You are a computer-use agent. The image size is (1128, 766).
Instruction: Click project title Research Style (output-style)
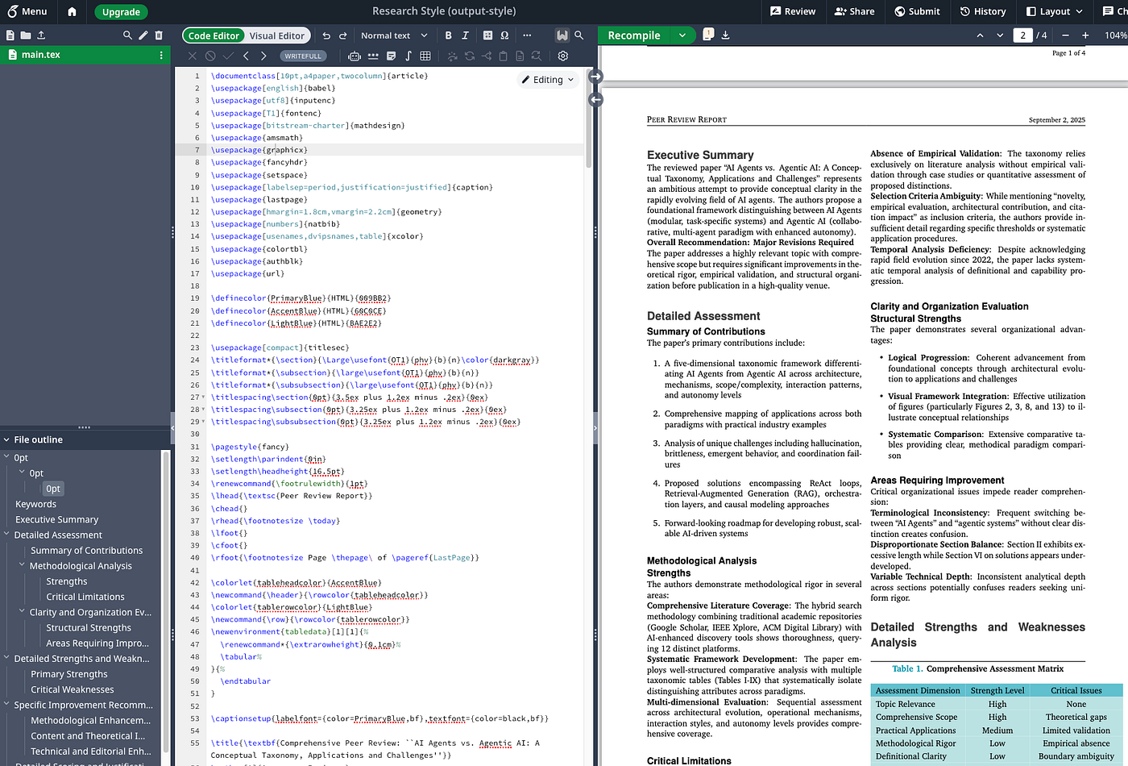coord(444,11)
